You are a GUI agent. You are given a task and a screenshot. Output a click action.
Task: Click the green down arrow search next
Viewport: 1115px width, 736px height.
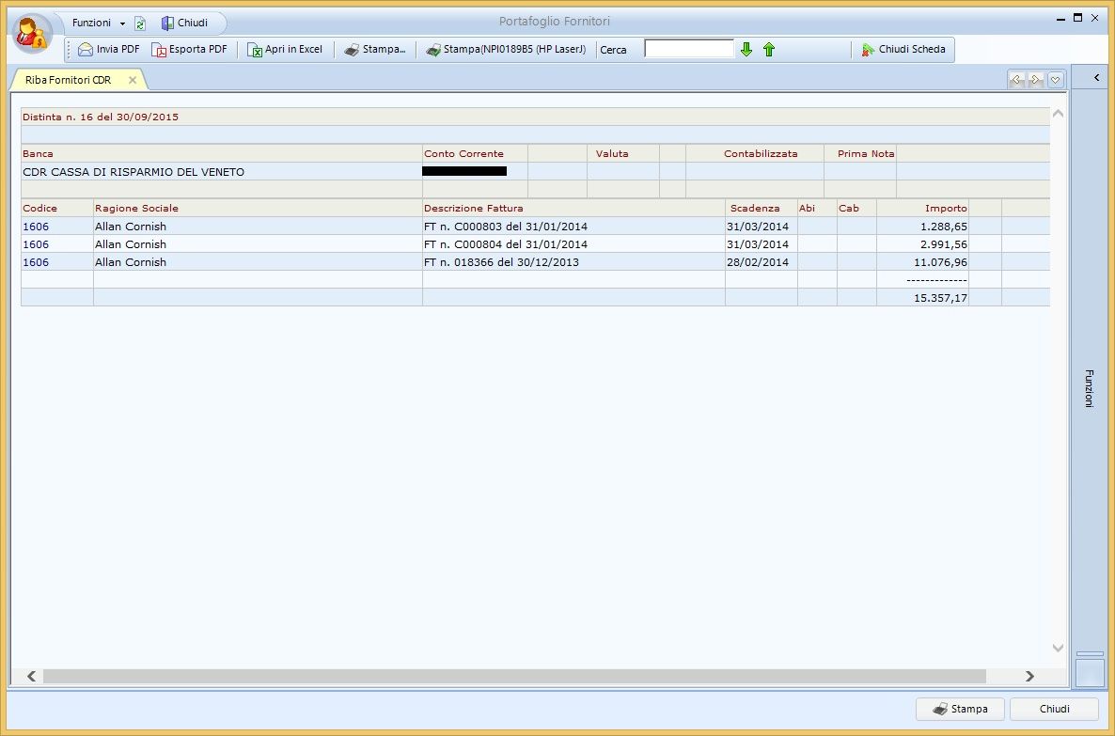746,50
